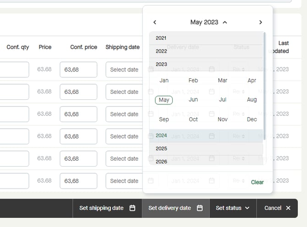Click the first row Conf. price field
The image size is (307, 227).
[78, 70]
